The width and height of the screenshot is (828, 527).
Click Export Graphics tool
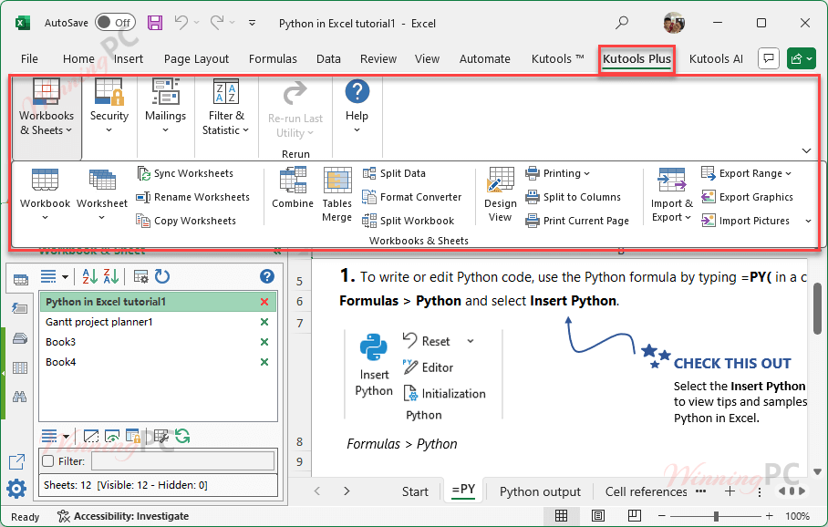pyautogui.click(x=747, y=197)
